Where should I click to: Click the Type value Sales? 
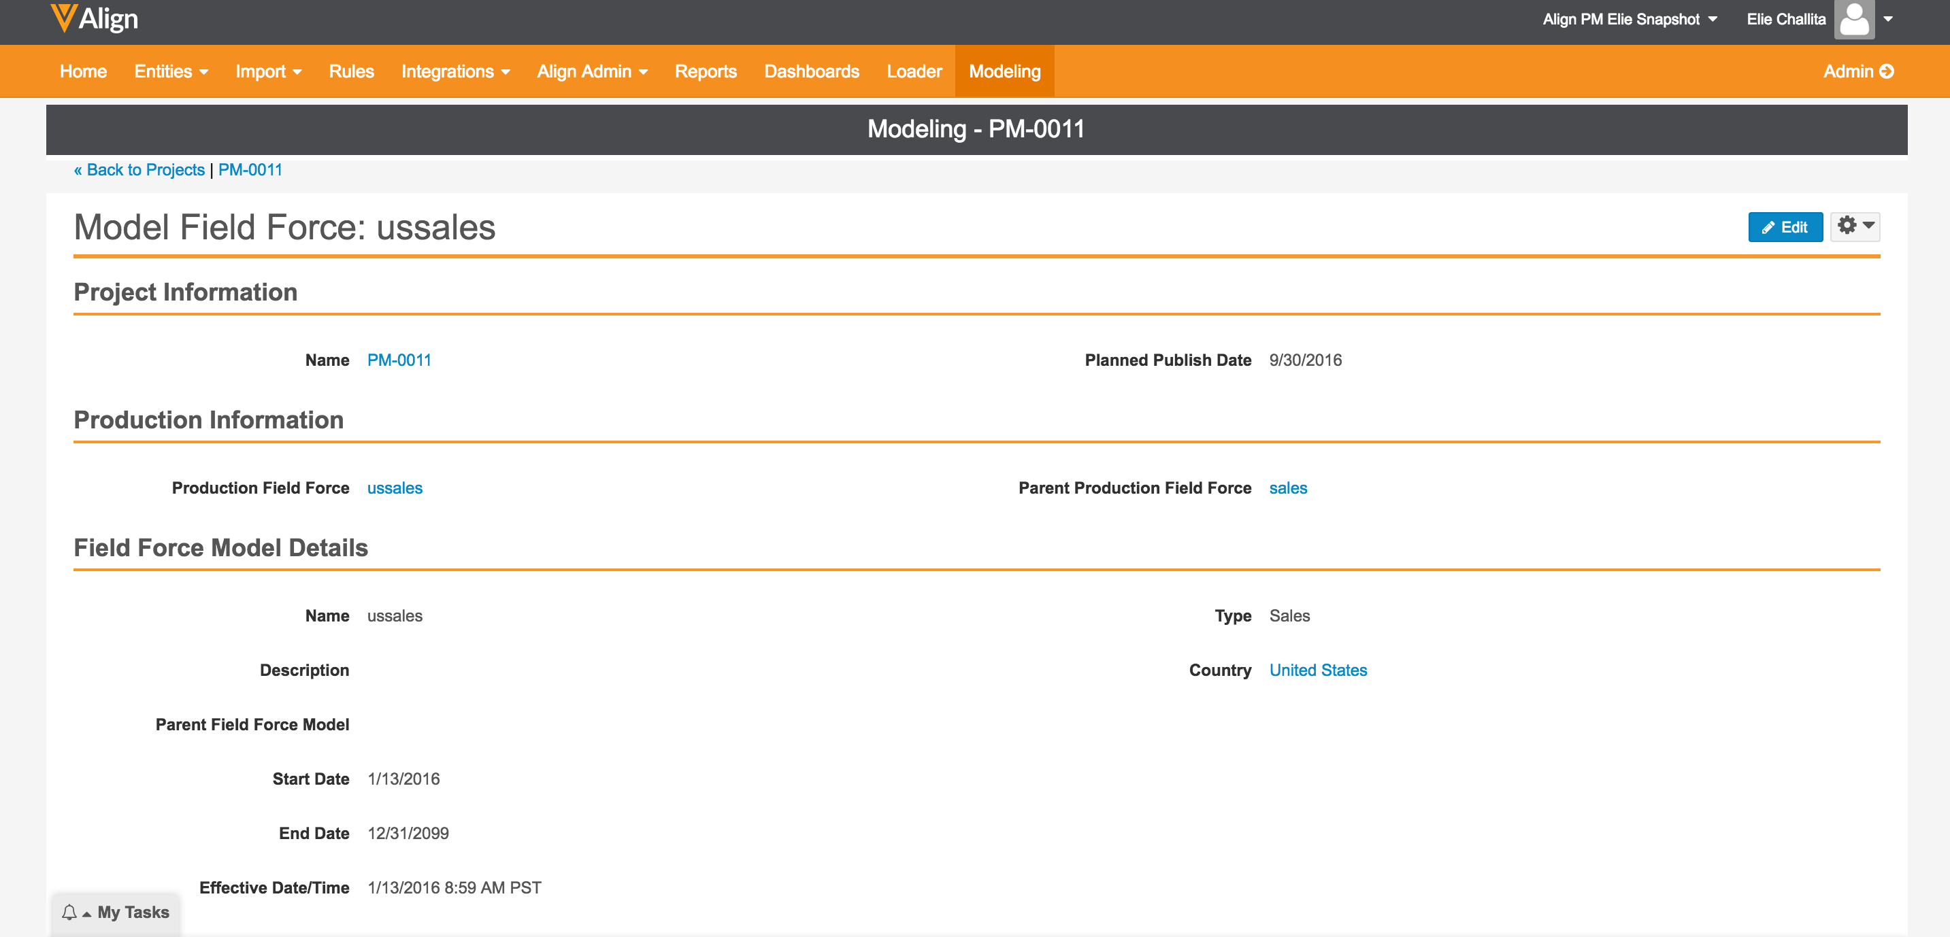click(1289, 615)
